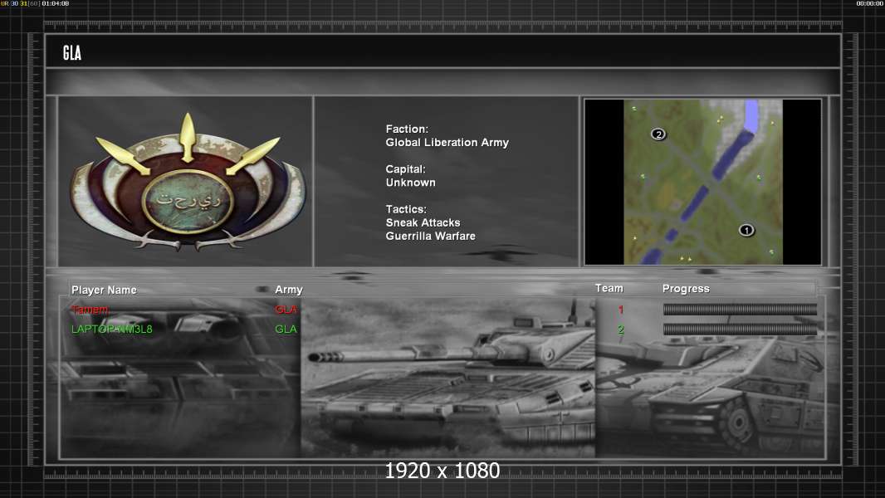Click the GLA faction emblem
The width and height of the screenshot is (885, 498).
(x=188, y=184)
